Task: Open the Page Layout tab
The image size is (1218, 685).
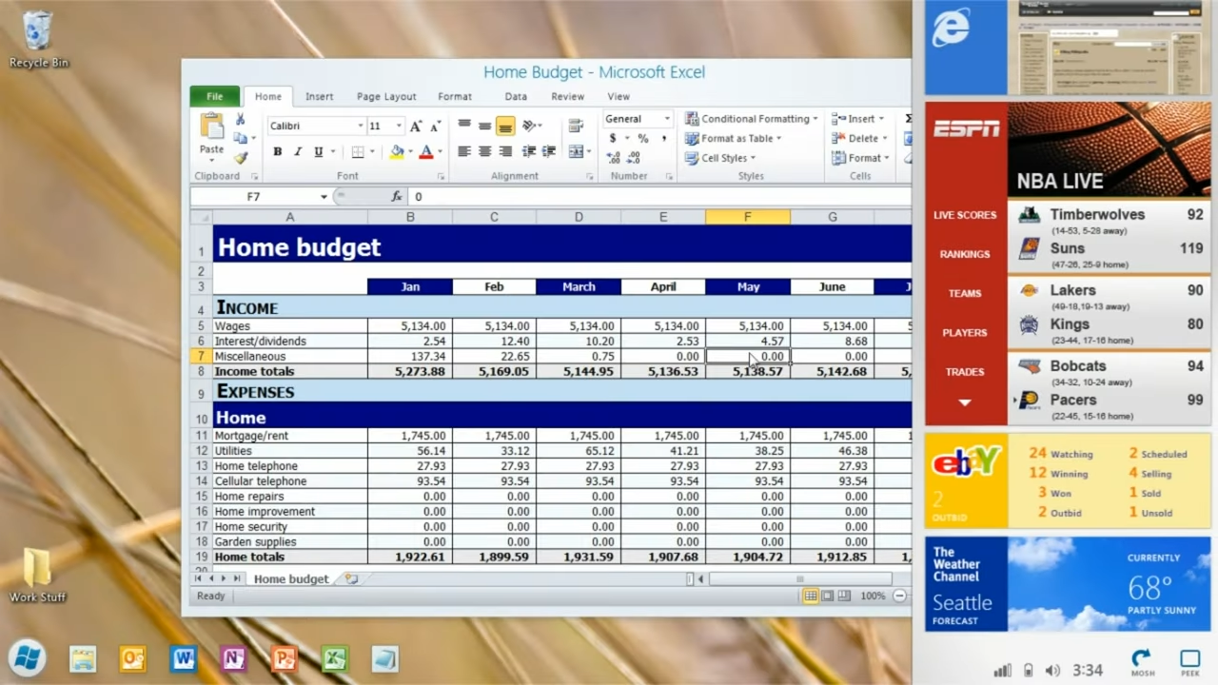Action: 386,96
